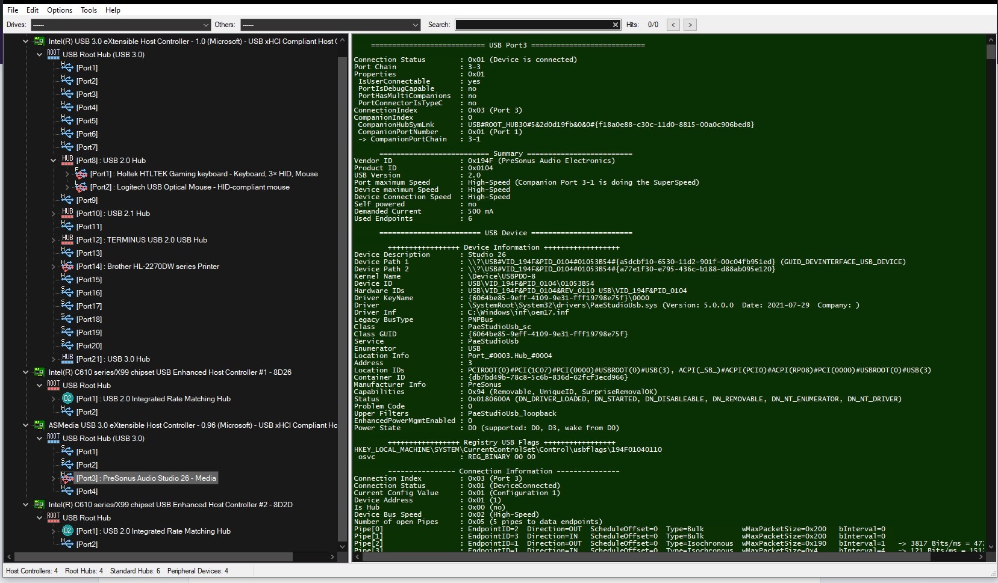Expand the Holtek Gaming keyboard node

(x=67, y=174)
